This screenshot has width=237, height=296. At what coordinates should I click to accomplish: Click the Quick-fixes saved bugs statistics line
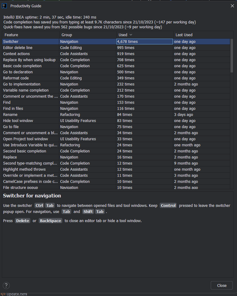[83, 27]
